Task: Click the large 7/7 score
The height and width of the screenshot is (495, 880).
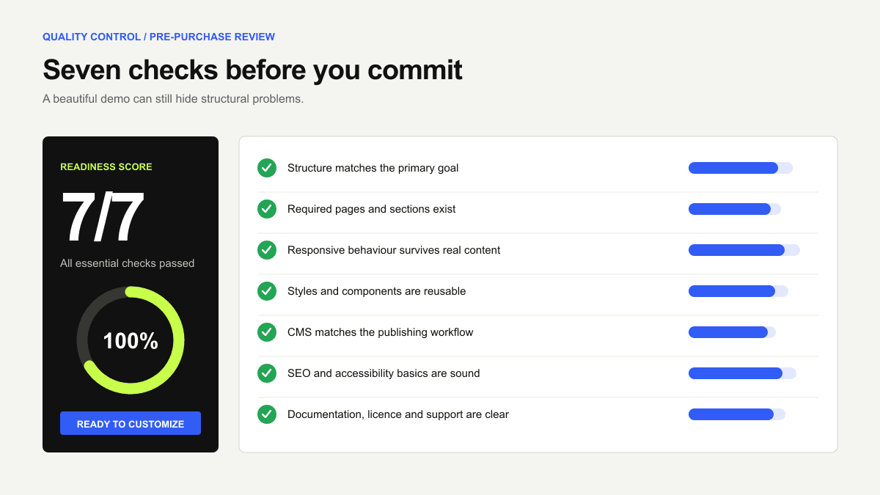Action: point(102,219)
